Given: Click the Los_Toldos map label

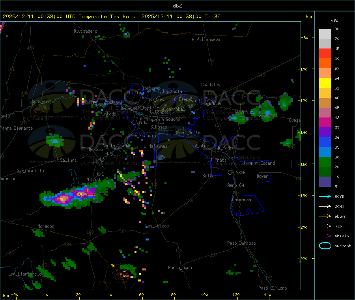Looking at the screenshot, I should click(x=157, y=226).
